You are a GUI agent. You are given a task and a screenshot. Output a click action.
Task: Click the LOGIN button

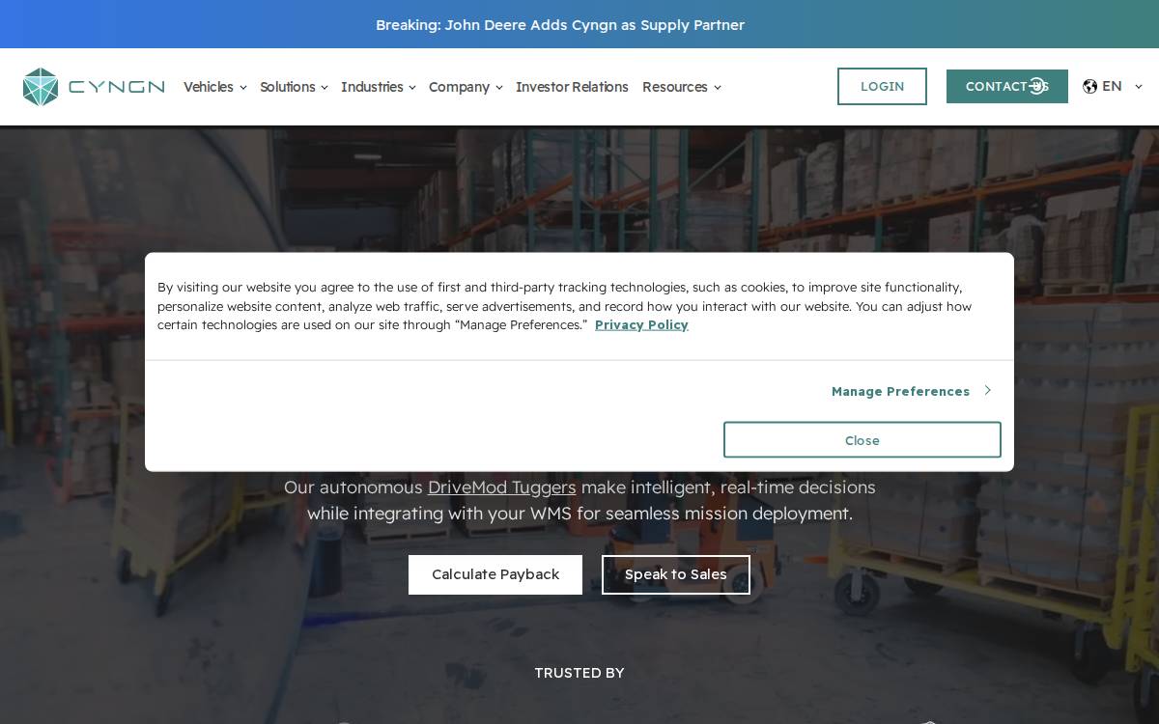pos(882,87)
